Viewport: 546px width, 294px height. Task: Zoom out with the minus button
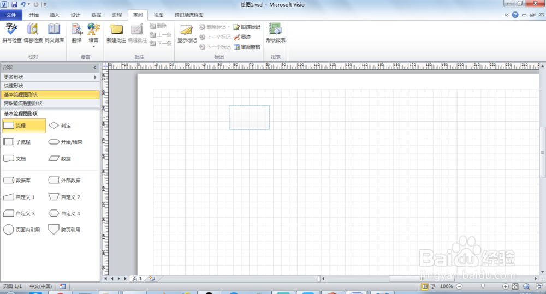coord(459,286)
